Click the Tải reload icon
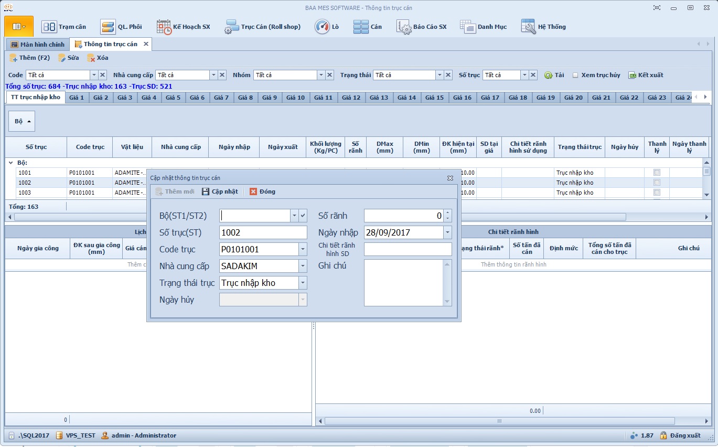 (548, 75)
